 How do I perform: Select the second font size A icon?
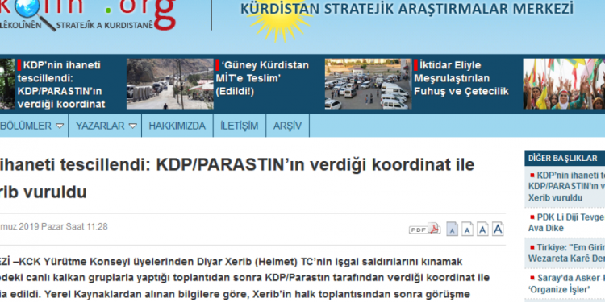[x=467, y=230]
